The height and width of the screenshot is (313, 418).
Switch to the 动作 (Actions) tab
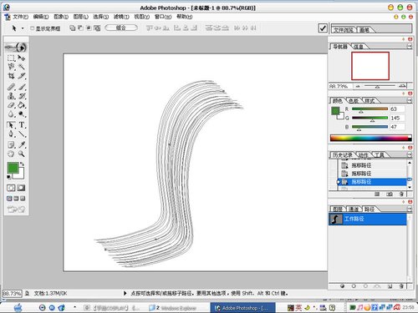(363, 154)
